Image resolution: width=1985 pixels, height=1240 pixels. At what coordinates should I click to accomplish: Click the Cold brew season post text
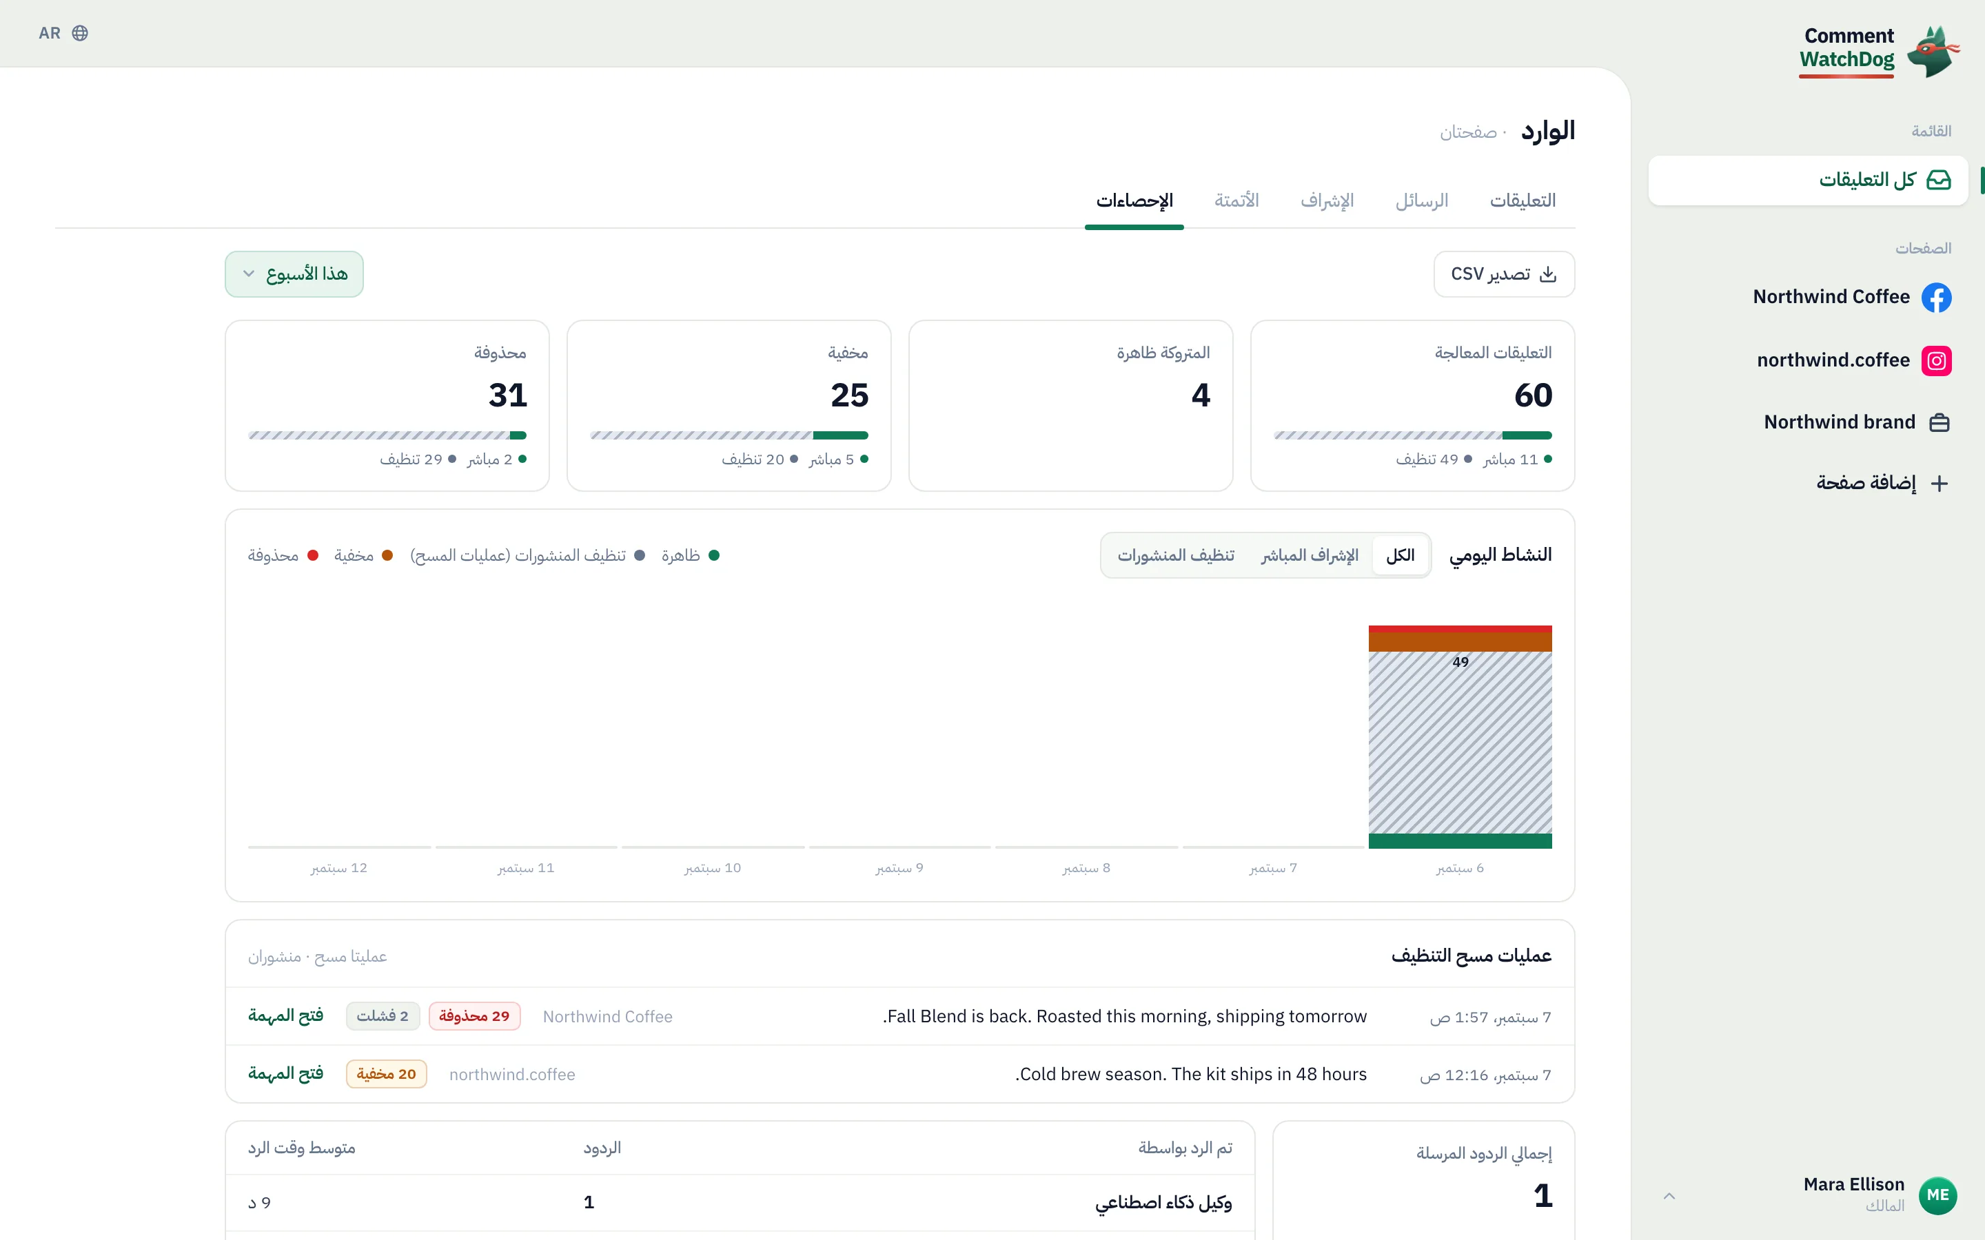point(1191,1075)
